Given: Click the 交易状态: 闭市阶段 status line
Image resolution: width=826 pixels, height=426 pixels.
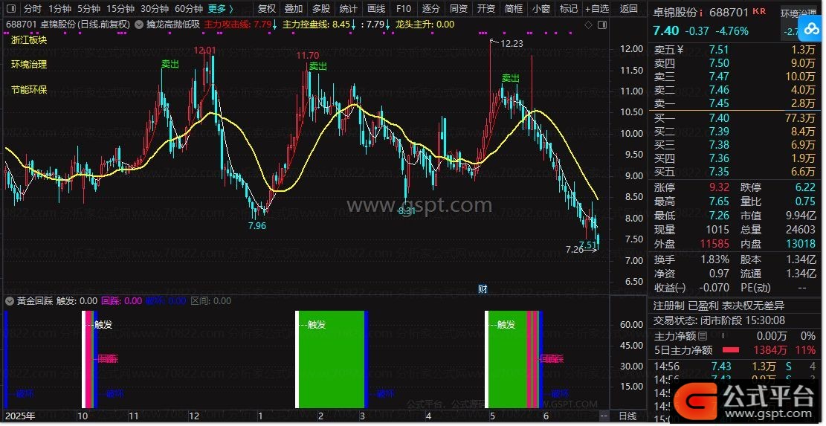Looking at the screenshot, I should [719, 320].
